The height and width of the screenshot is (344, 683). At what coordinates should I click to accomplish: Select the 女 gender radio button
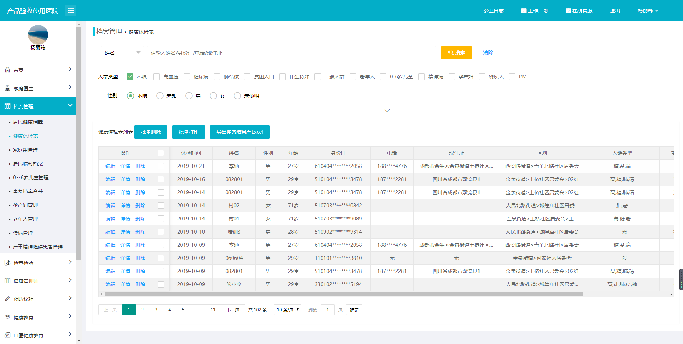[x=213, y=96]
